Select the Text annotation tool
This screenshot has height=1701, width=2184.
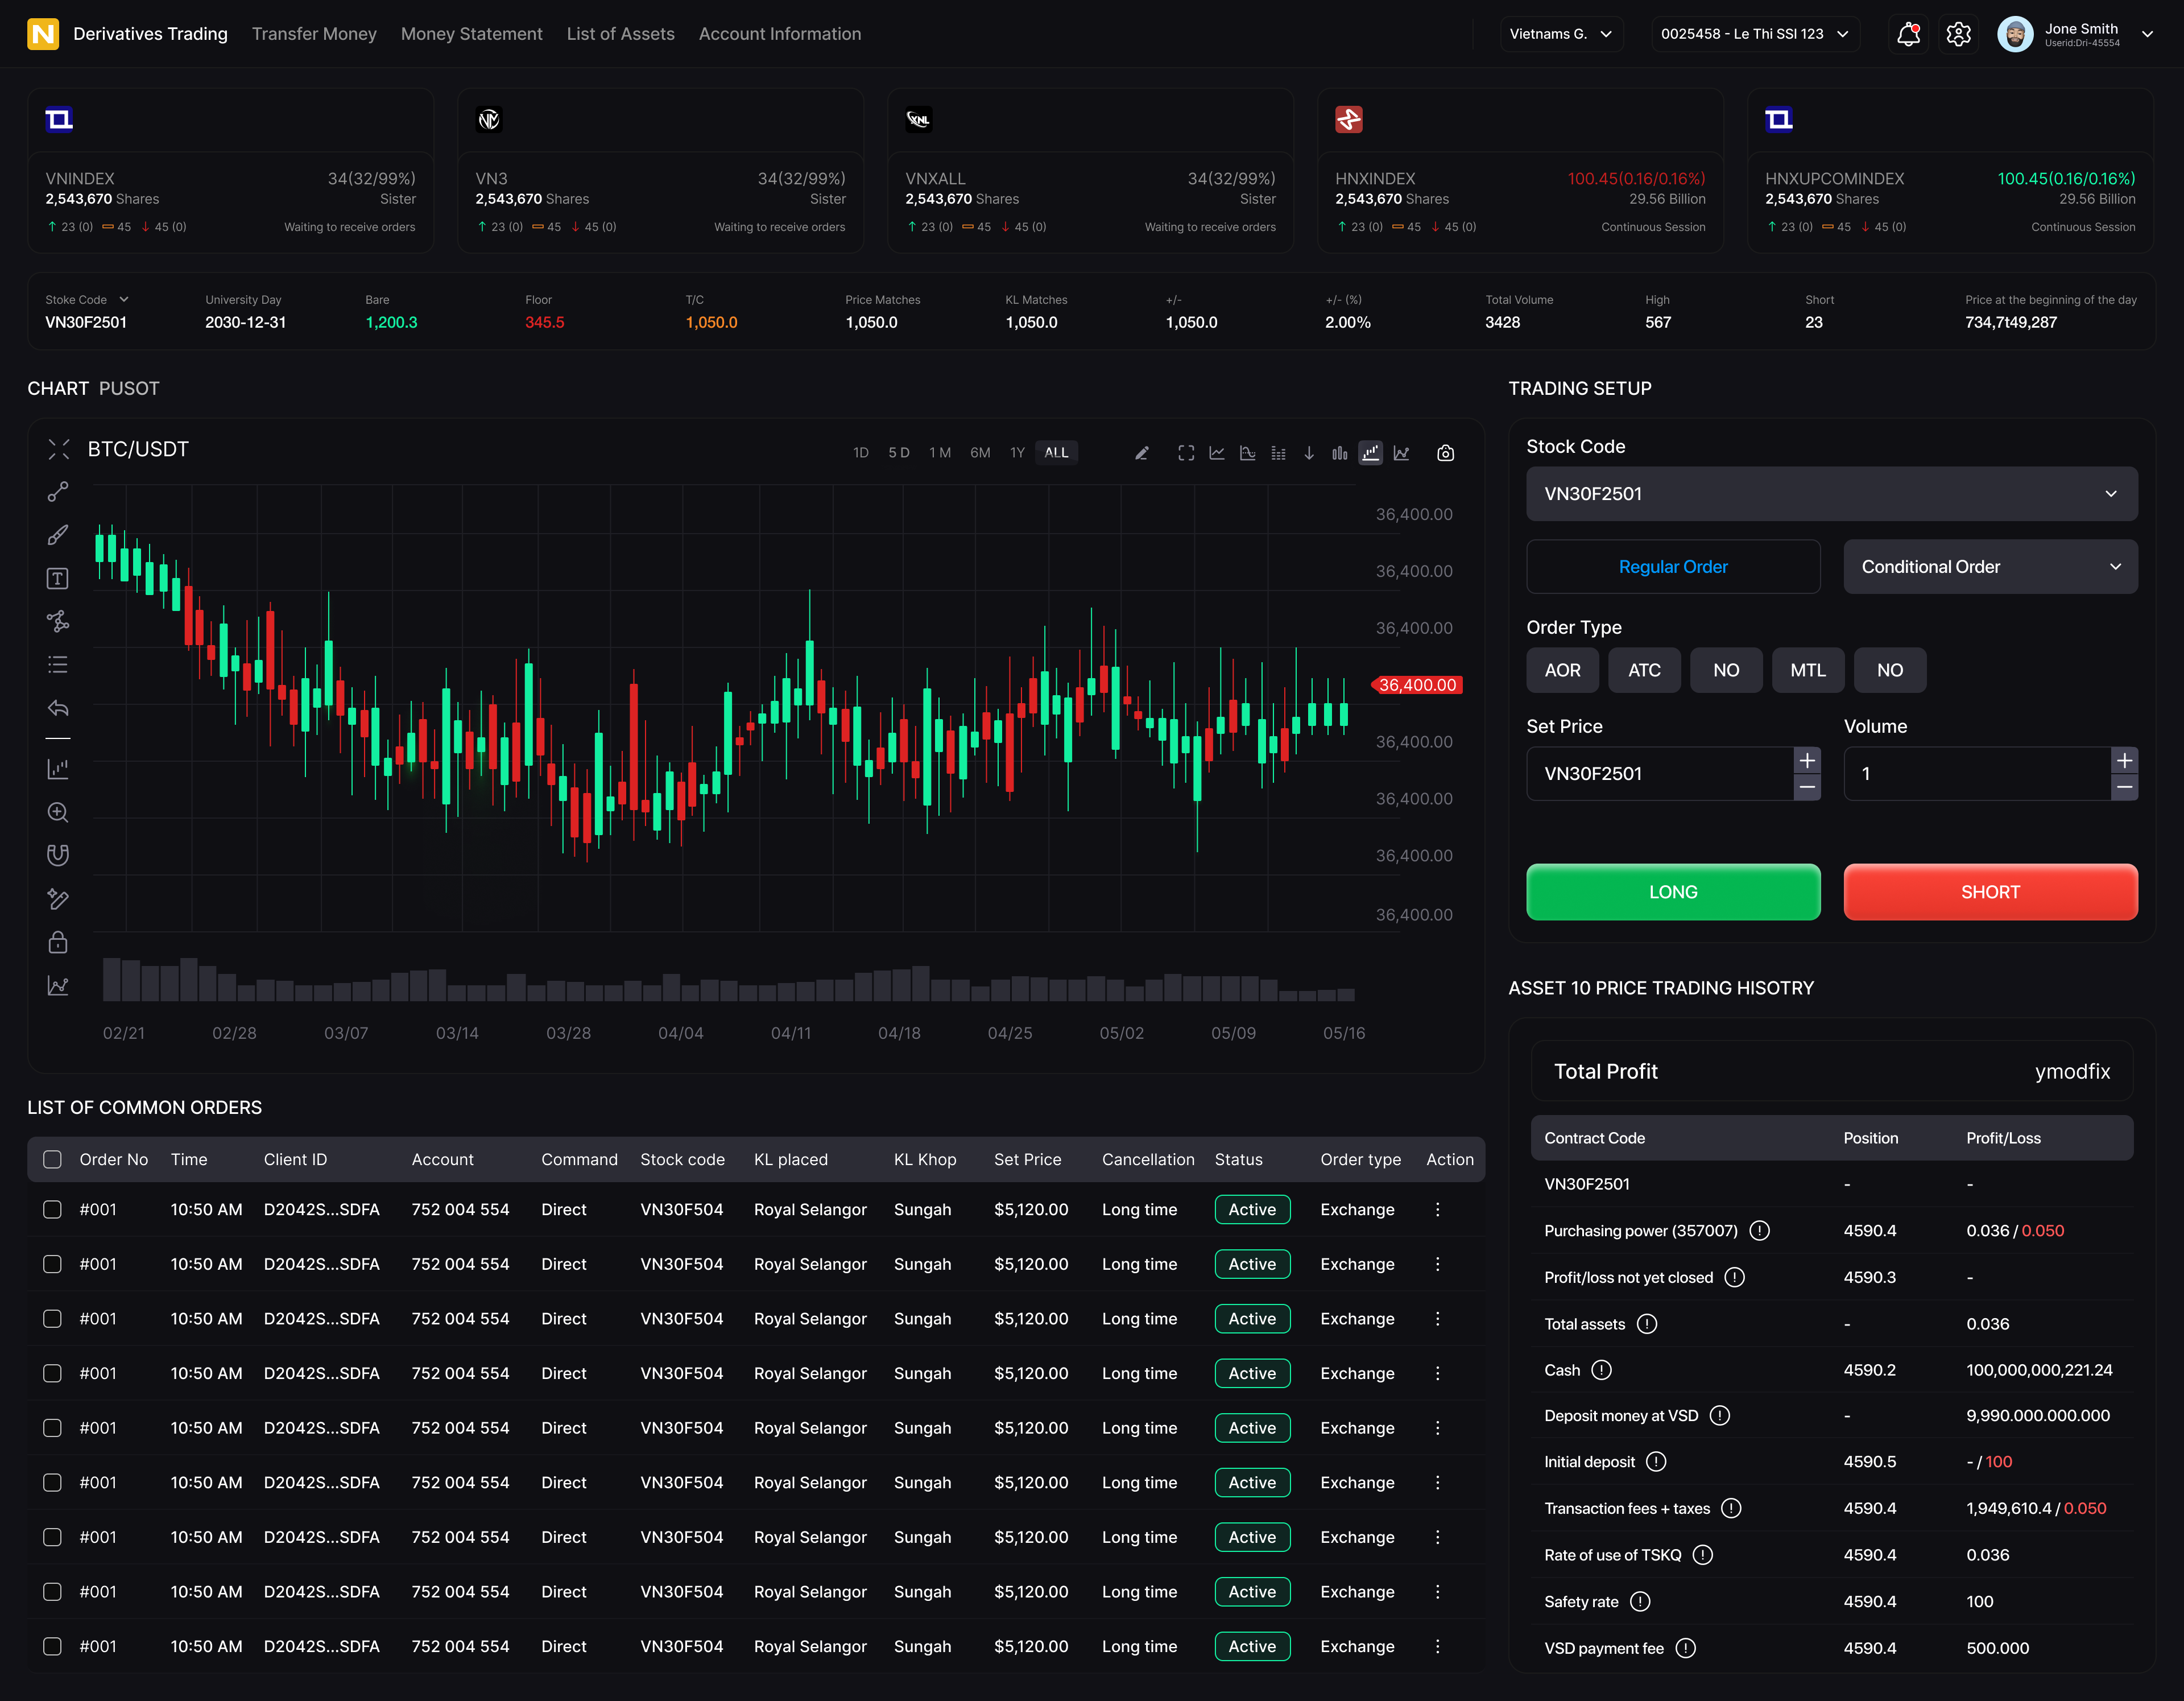[58, 577]
